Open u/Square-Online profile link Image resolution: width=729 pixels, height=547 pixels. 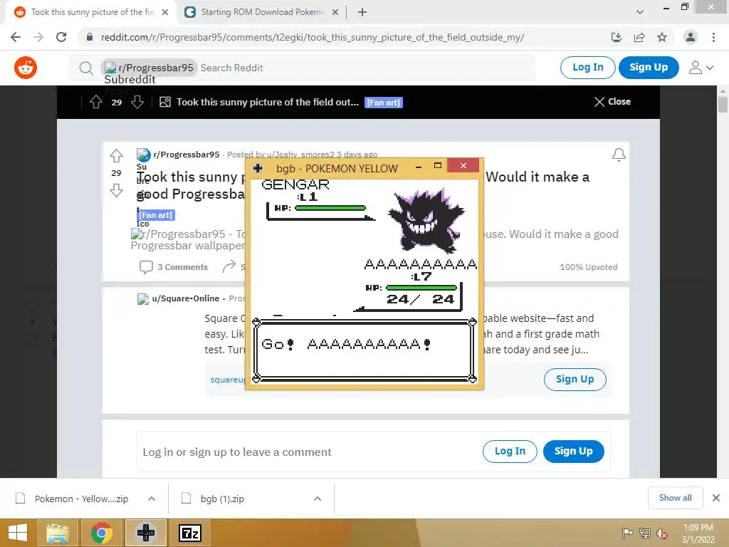coord(186,298)
